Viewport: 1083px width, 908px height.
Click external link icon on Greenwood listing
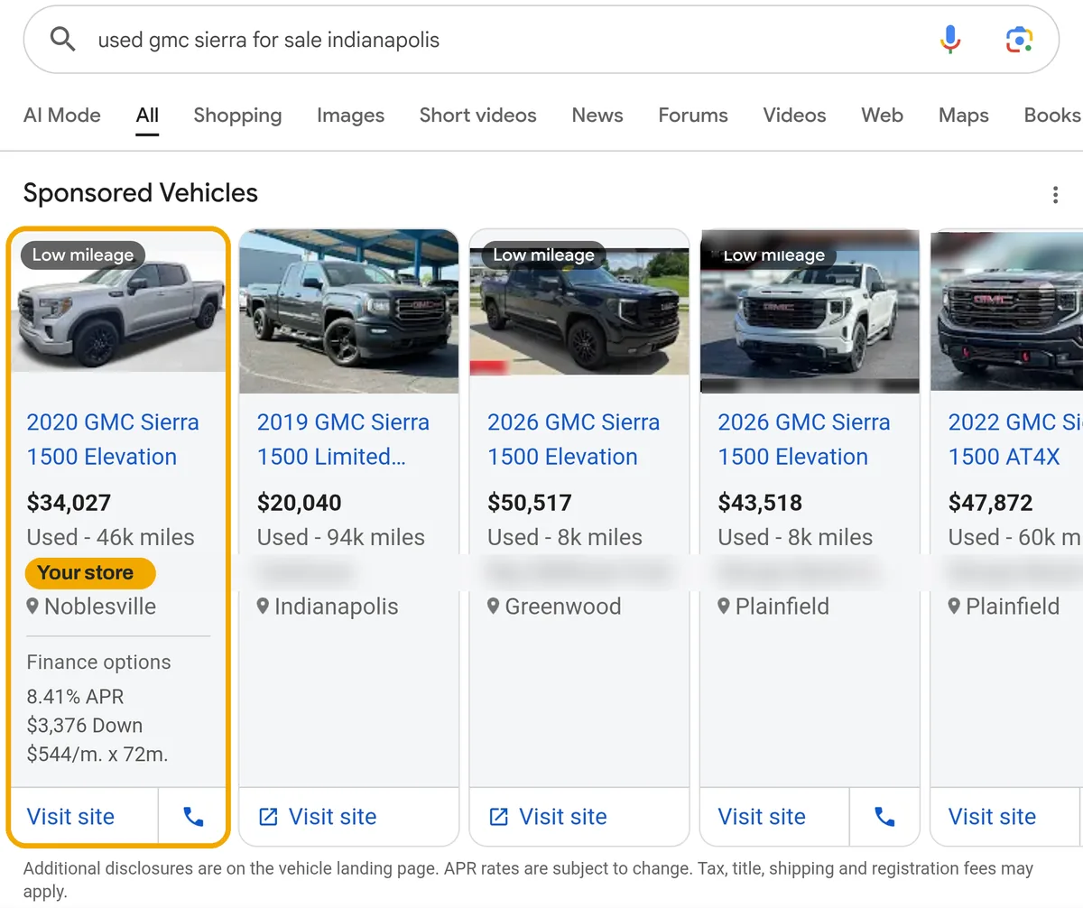pos(498,817)
